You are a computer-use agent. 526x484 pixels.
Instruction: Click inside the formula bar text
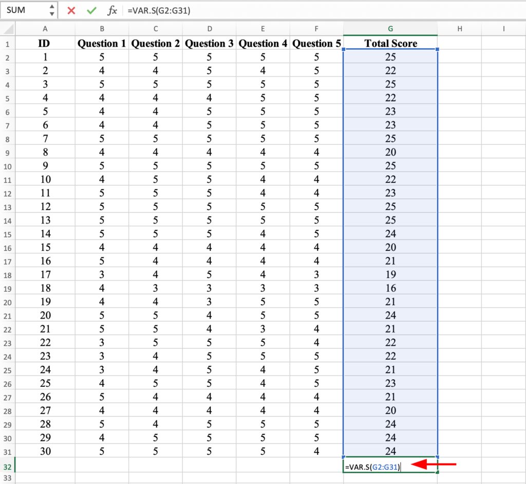(164, 10)
